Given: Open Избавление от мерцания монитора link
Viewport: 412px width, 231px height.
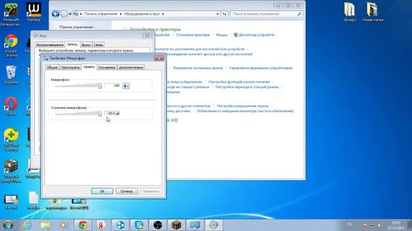Looking at the screenshot, I should click(x=245, y=111).
